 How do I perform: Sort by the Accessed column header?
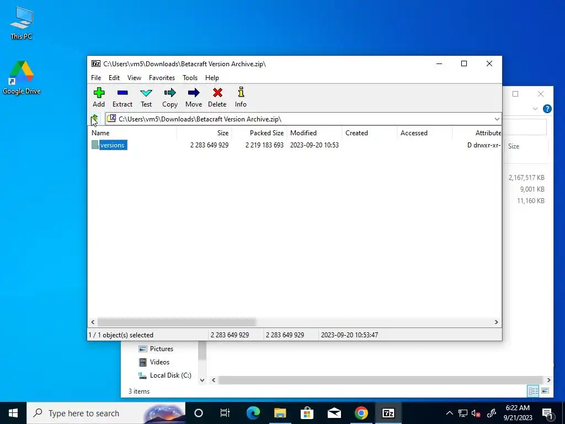tap(424, 133)
